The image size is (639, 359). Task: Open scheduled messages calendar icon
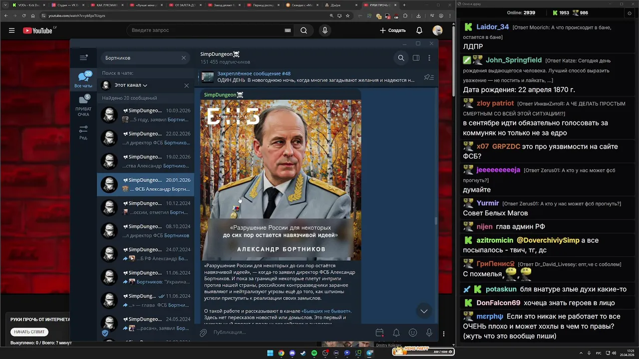click(x=379, y=333)
